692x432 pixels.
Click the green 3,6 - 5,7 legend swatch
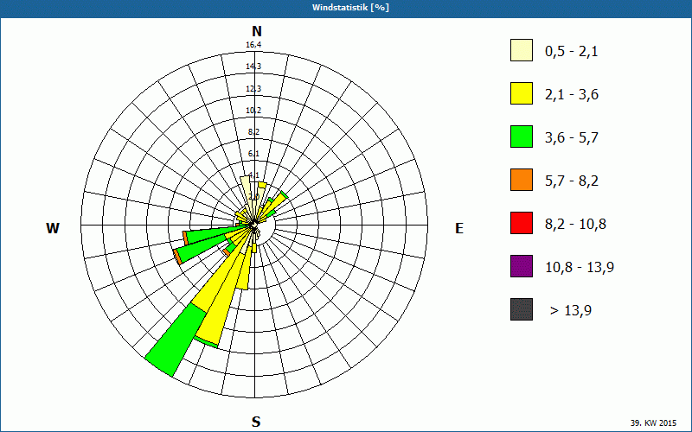point(522,137)
